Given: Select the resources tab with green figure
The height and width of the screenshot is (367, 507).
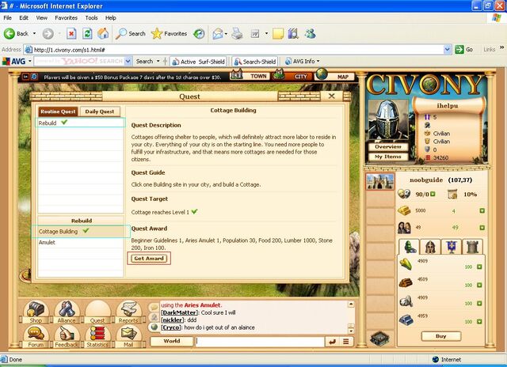Looking at the screenshot, I should [x=409, y=247].
